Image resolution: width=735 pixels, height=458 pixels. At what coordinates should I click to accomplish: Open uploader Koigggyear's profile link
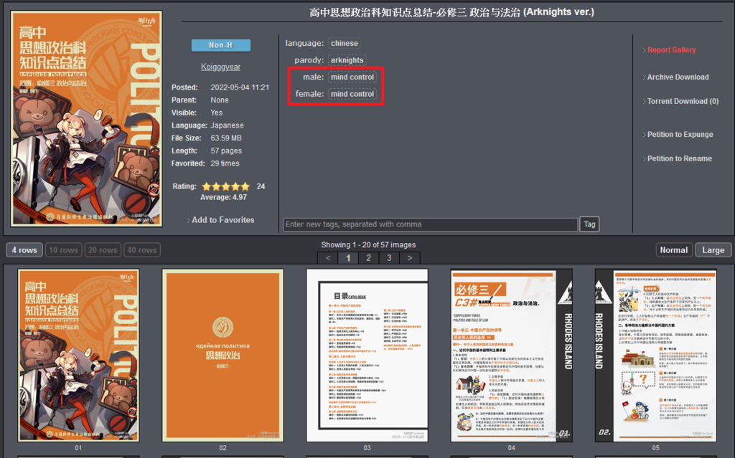(x=221, y=67)
